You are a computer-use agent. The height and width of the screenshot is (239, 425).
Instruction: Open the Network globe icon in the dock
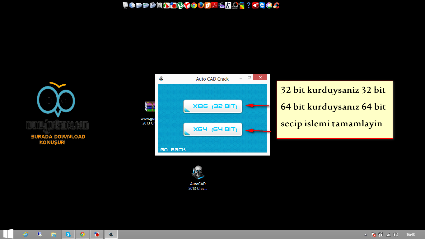tap(132, 5)
